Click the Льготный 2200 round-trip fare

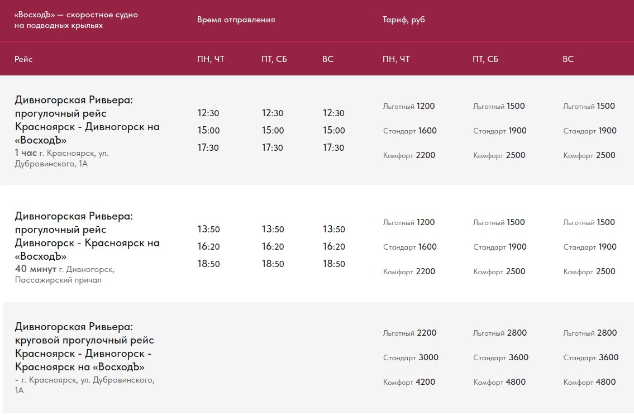tap(409, 333)
